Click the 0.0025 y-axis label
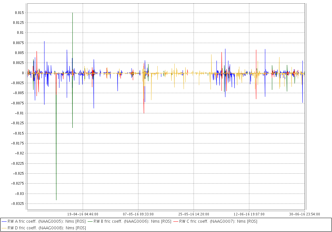 18,63
